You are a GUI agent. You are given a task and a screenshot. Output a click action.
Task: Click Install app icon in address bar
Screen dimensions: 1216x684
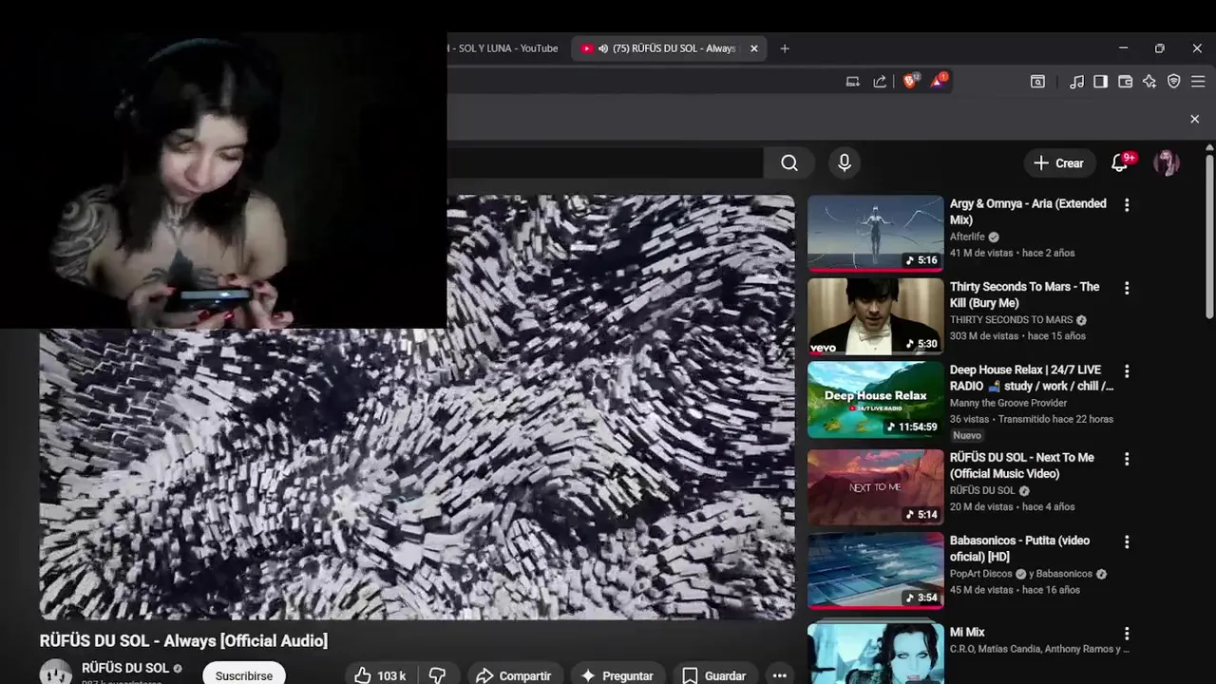click(x=853, y=82)
